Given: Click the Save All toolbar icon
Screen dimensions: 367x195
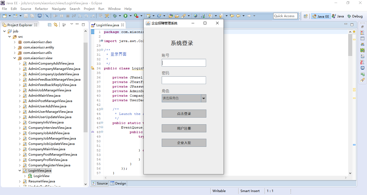Looking at the screenshot, I should pos(32,16).
